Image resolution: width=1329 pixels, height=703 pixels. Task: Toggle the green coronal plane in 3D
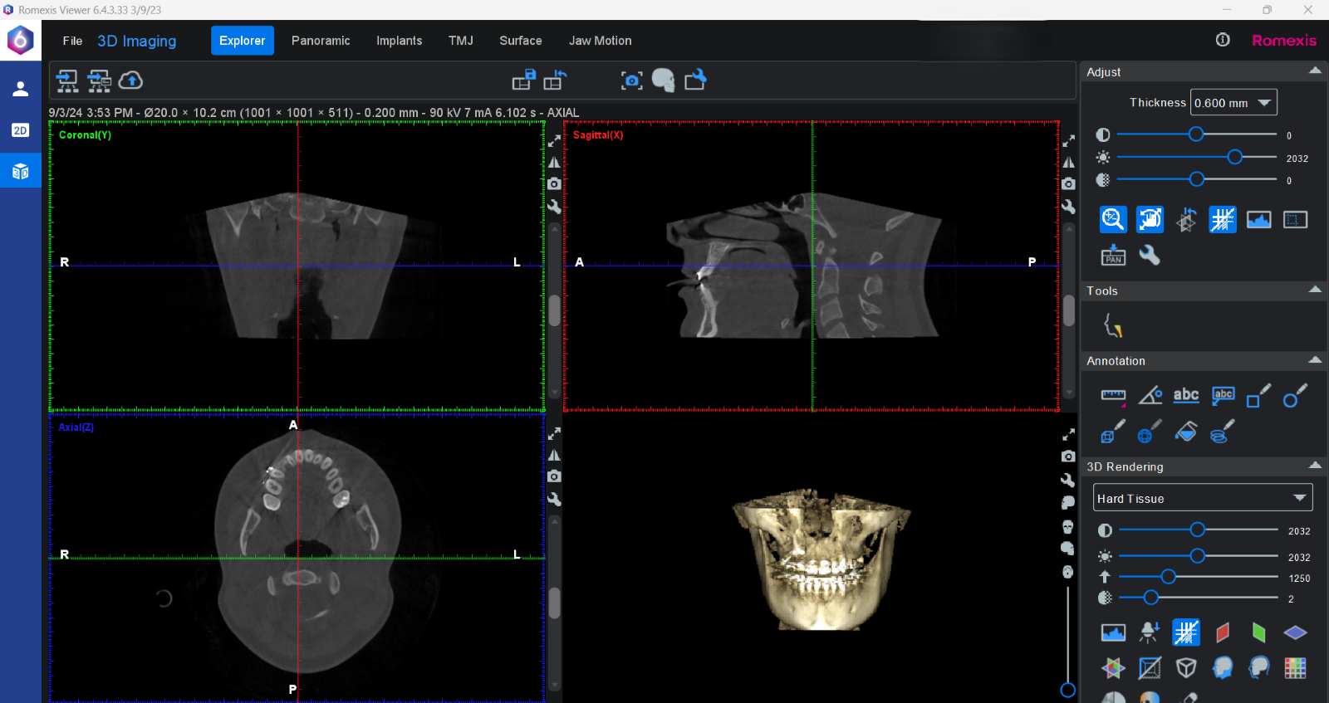1258,633
